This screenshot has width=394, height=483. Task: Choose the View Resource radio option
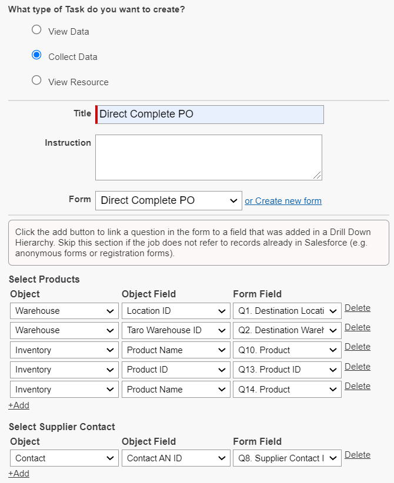point(36,80)
